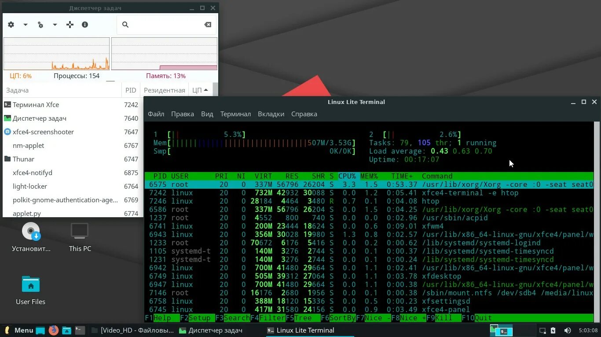The width and height of the screenshot is (601, 337).
Task: Click the process actions gears icon in Task Manager
Action: [x=40, y=25]
